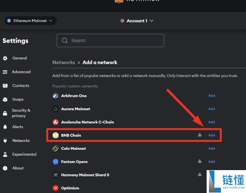Click the search magnifier icon
The width and height of the screenshot is (246, 193).
click(x=65, y=40)
